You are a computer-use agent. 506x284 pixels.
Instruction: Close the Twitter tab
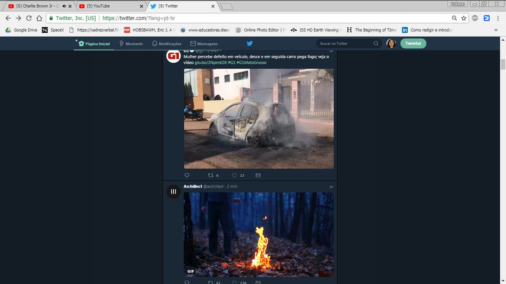pos(213,6)
